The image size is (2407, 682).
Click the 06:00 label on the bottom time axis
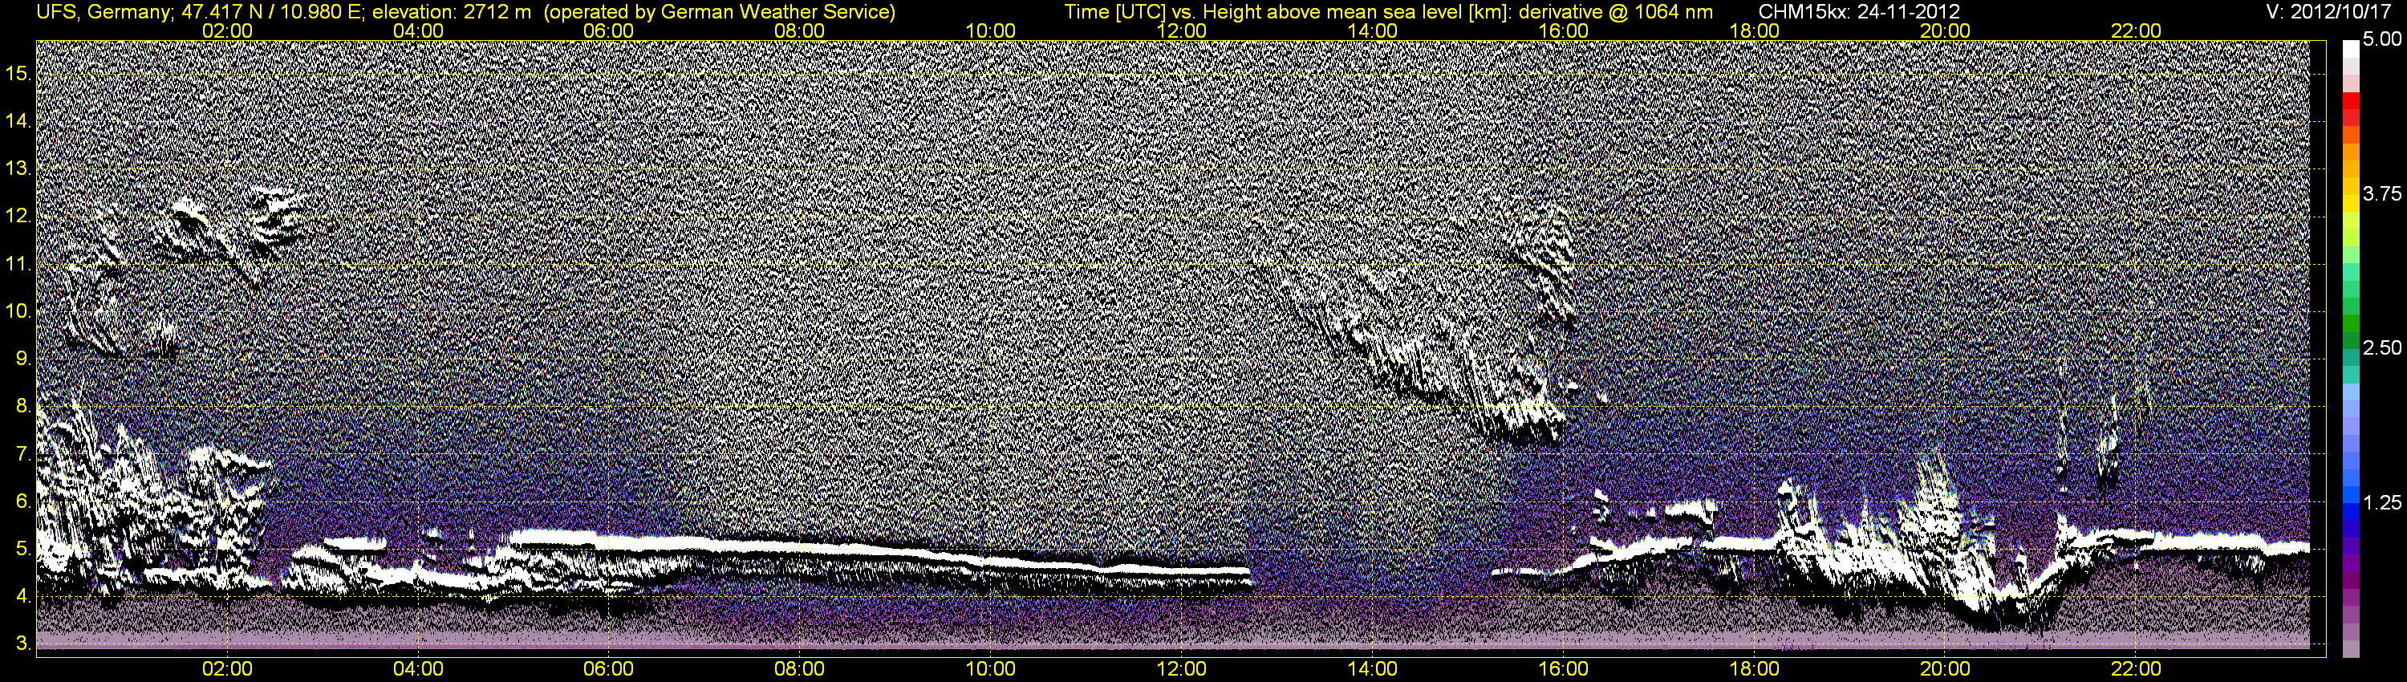pyautogui.click(x=608, y=669)
